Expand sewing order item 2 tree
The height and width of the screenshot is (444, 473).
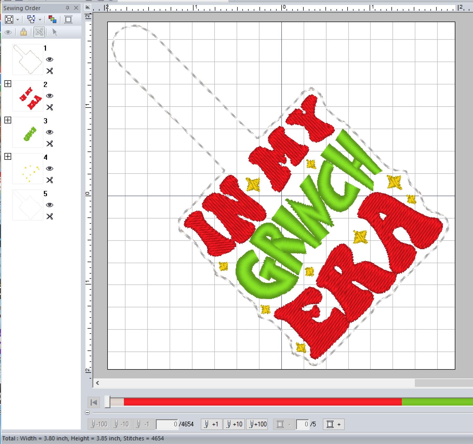click(8, 84)
